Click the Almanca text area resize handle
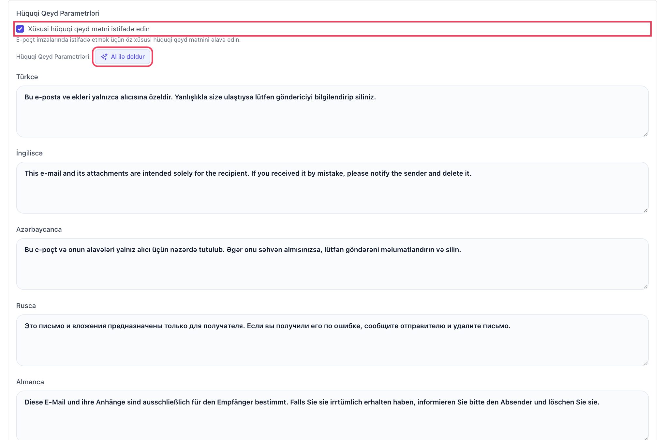The image size is (665, 440). pos(645,438)
